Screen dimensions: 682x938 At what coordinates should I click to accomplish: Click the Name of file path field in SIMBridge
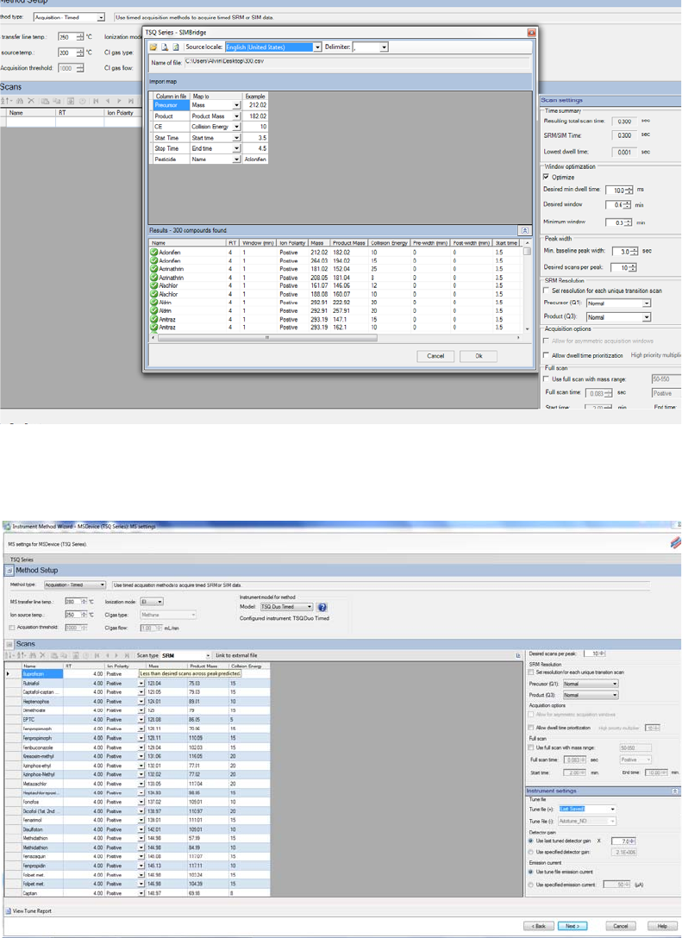click(357, 62)
